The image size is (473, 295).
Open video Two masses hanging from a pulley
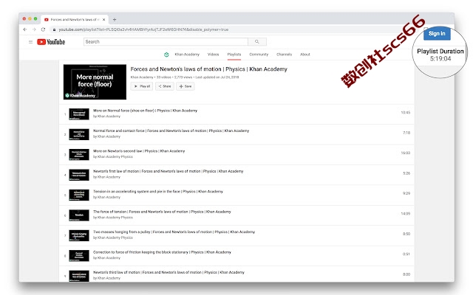[x=174, y=232]
